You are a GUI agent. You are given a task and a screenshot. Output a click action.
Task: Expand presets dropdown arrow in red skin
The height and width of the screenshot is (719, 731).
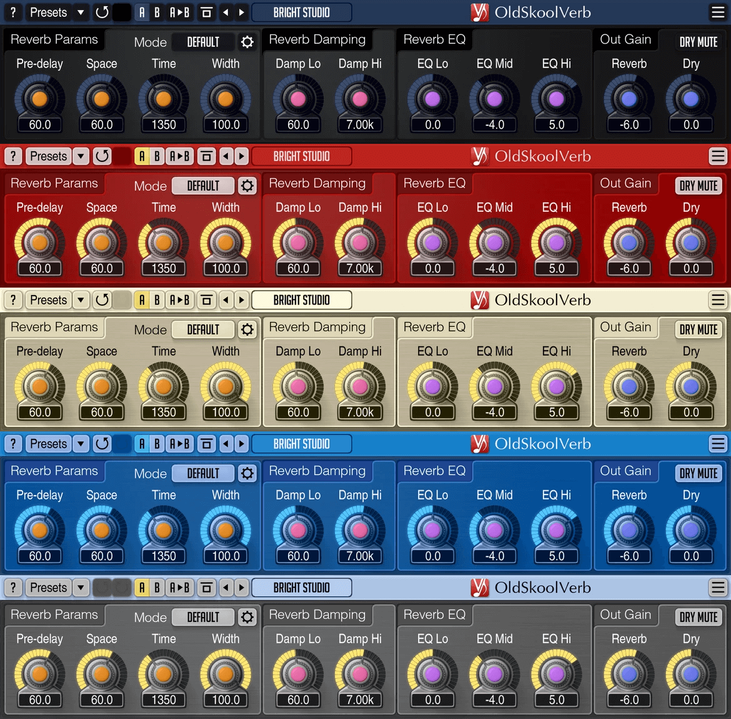coord(81,156)
